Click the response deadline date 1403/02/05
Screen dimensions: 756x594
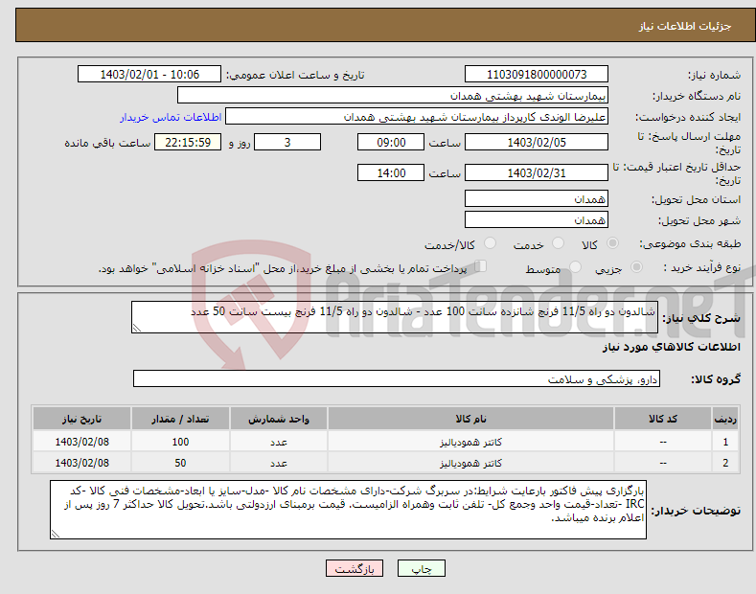[537, 142]
